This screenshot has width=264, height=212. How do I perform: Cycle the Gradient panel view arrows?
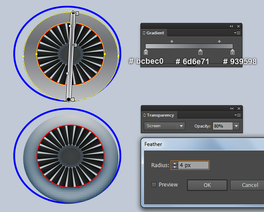coord(144,33)
